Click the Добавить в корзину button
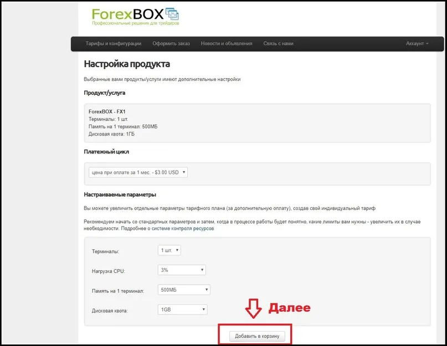 (x=257, y=336)
